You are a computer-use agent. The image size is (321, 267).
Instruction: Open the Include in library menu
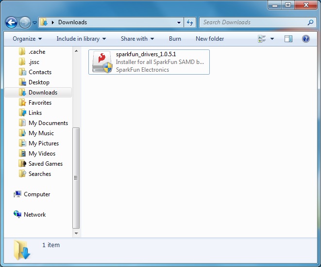[x=81, y=39]
